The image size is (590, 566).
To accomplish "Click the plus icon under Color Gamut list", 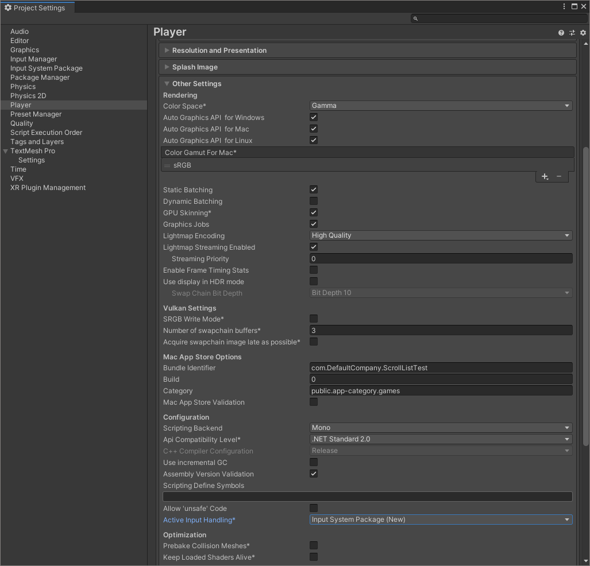I will (x=545, y=177).
